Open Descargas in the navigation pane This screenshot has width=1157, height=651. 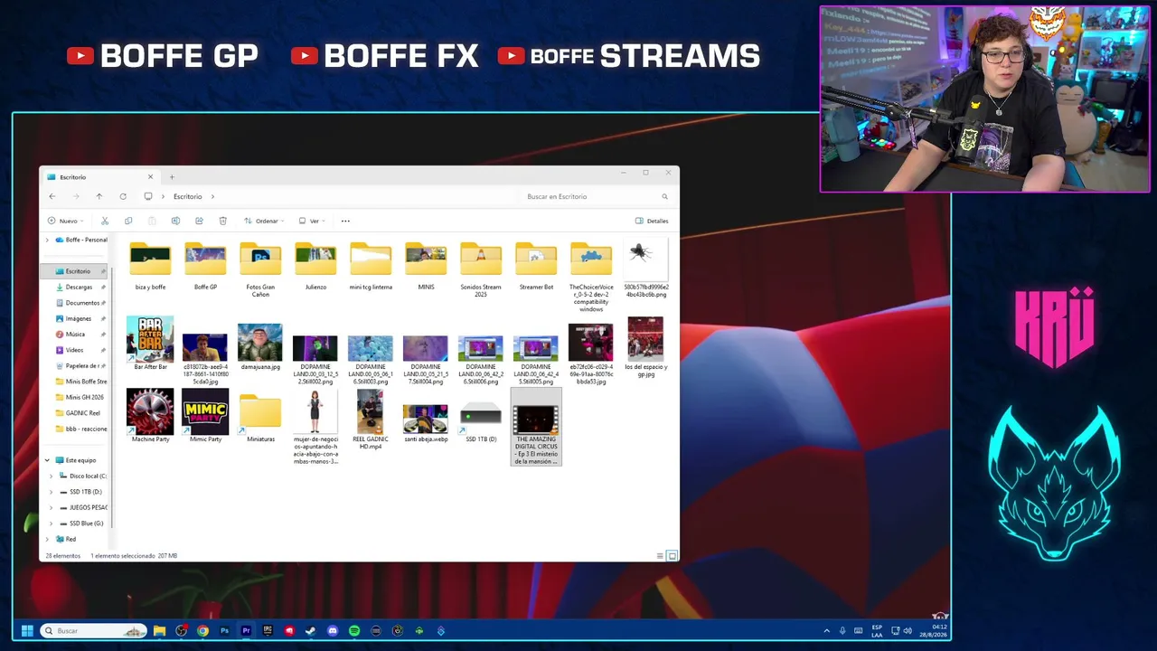click(80, 287)
